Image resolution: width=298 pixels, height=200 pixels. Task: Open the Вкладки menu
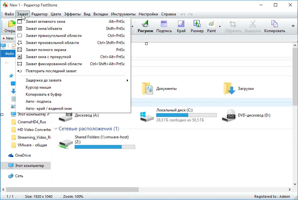click(x=101, y=14)
